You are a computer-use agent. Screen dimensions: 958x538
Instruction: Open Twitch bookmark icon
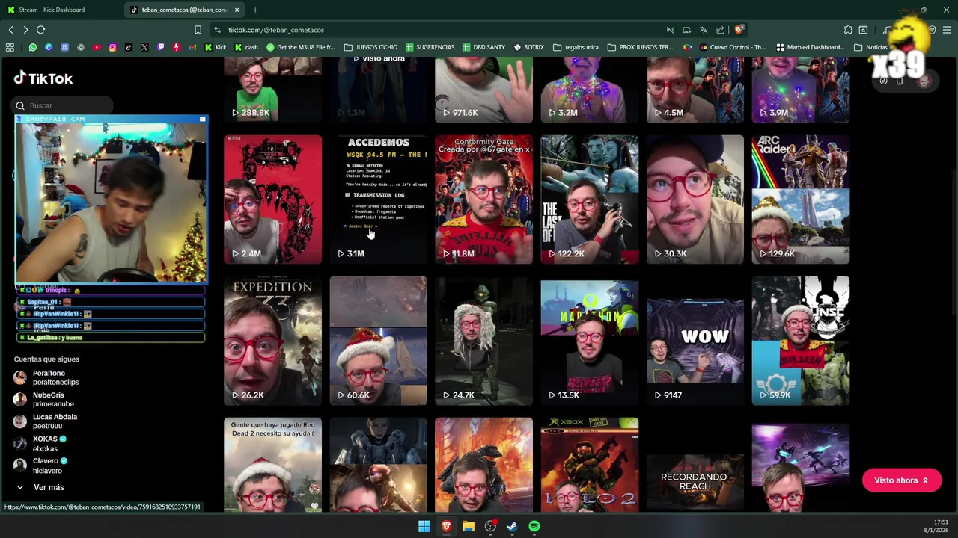pyautogui.click(x=160, y=47)
